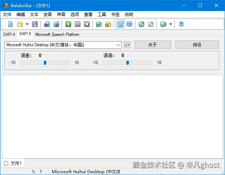225x175 pixels.
Task: Toggle the highlighted panel view icon
Action: 120,24
